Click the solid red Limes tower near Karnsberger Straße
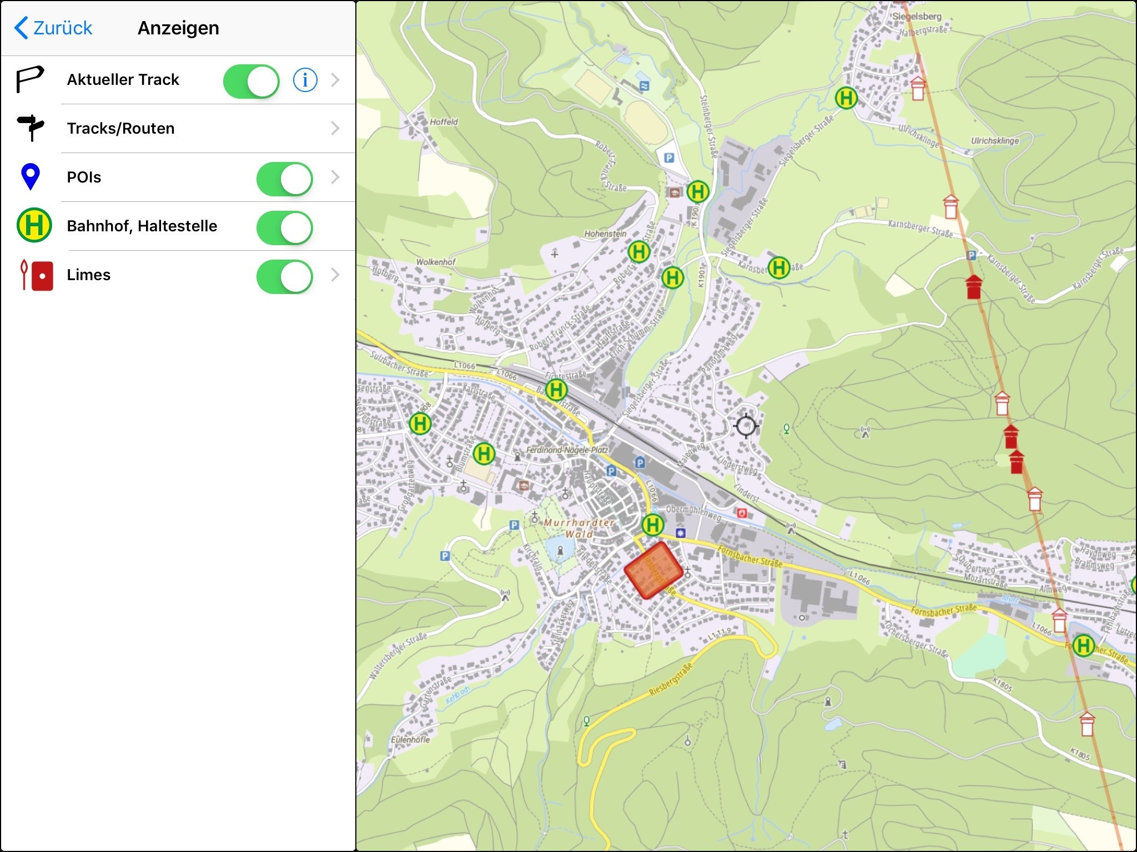The width and height of the screenshot is (1137, 852). tap(973, 287)
